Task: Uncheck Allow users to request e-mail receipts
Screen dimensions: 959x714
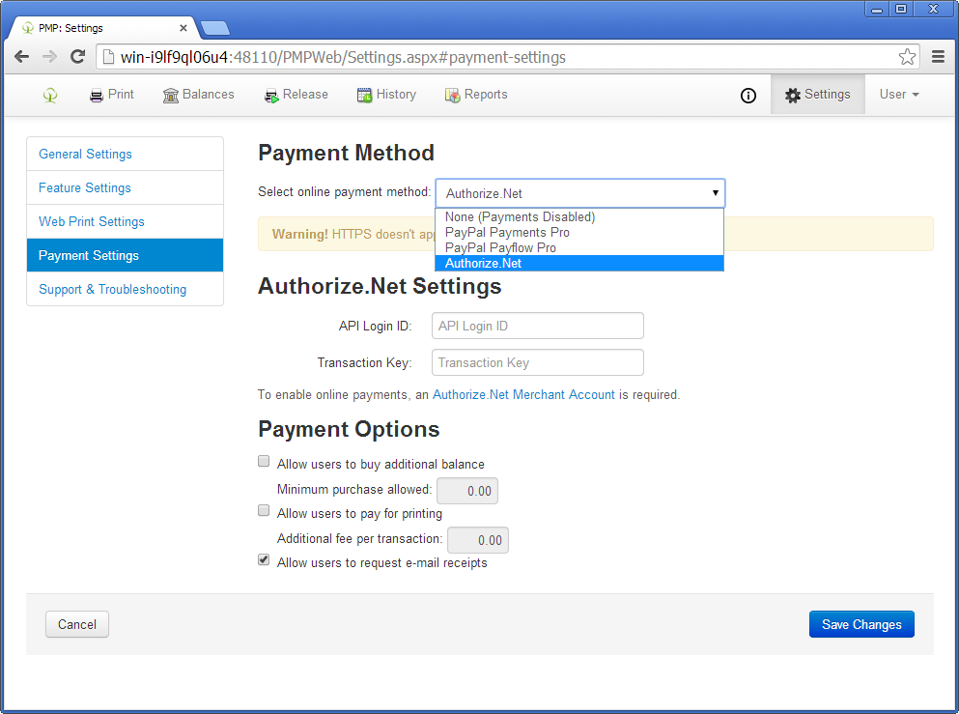Action: (x=264, y=559)
